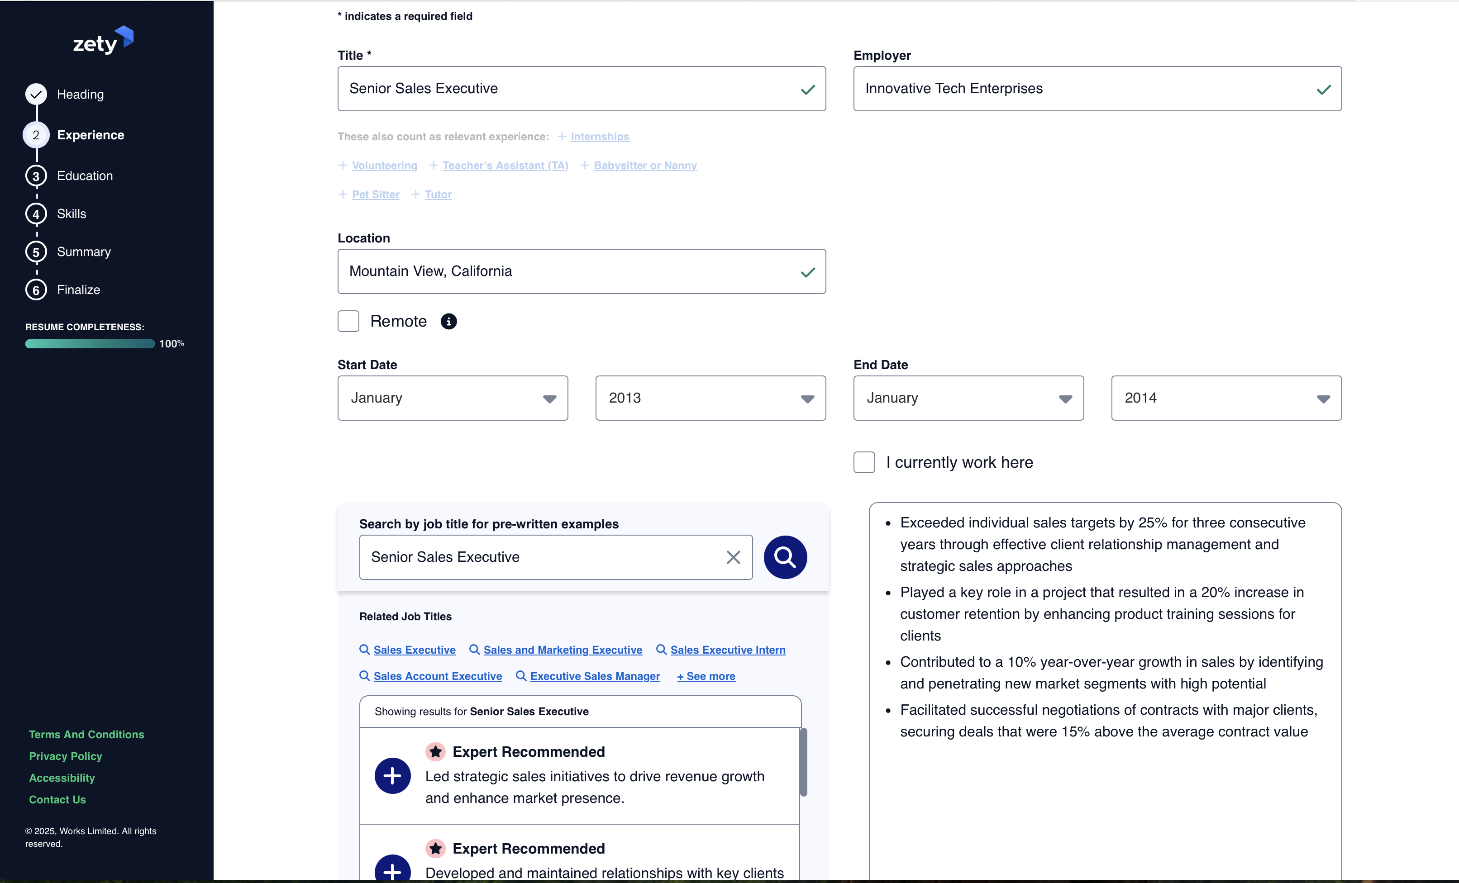Enable the Remote checkbox
1459x883 pixels.
tap(348, 321)
